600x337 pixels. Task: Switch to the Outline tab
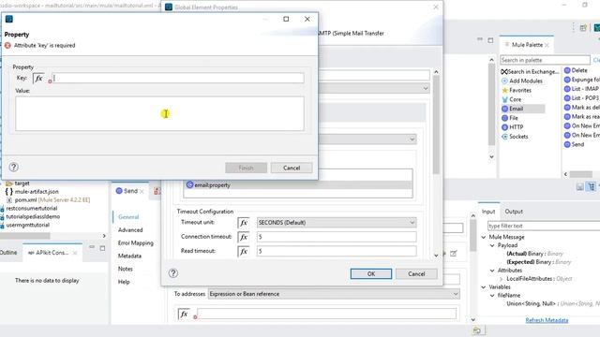click(8, 253)
